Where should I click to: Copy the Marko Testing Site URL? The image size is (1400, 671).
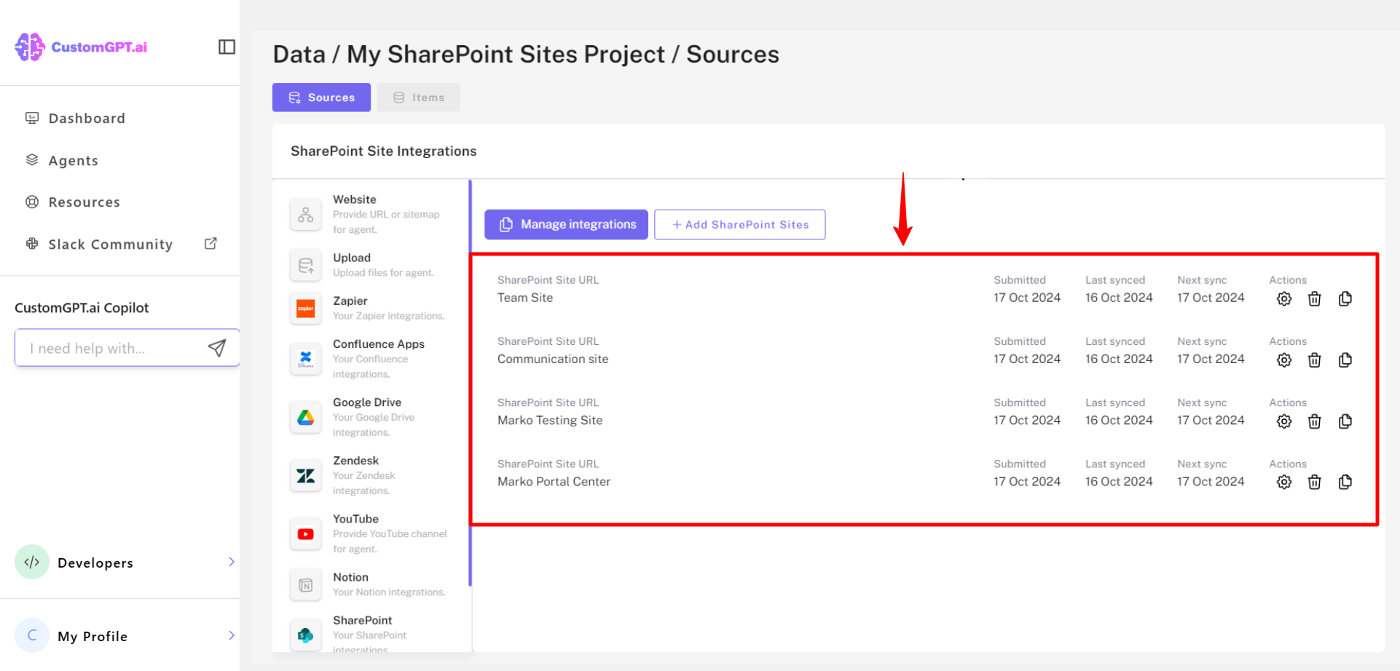1345,421
